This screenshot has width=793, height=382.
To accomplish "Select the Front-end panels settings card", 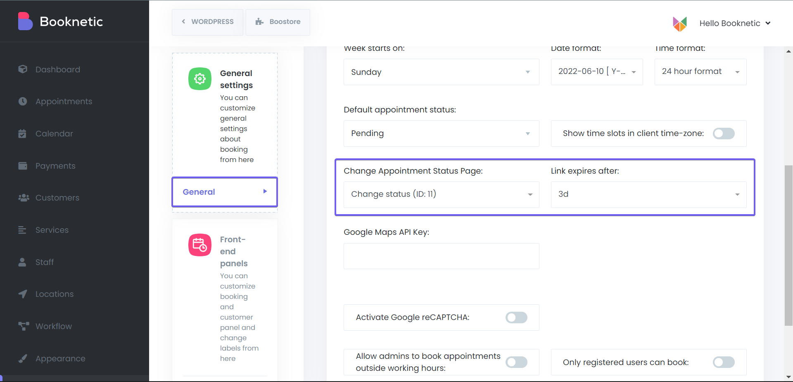I will [225, 298].
